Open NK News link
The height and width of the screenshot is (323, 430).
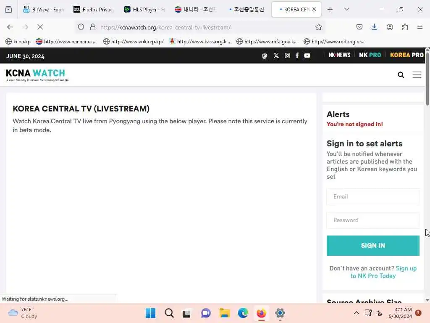339,55
